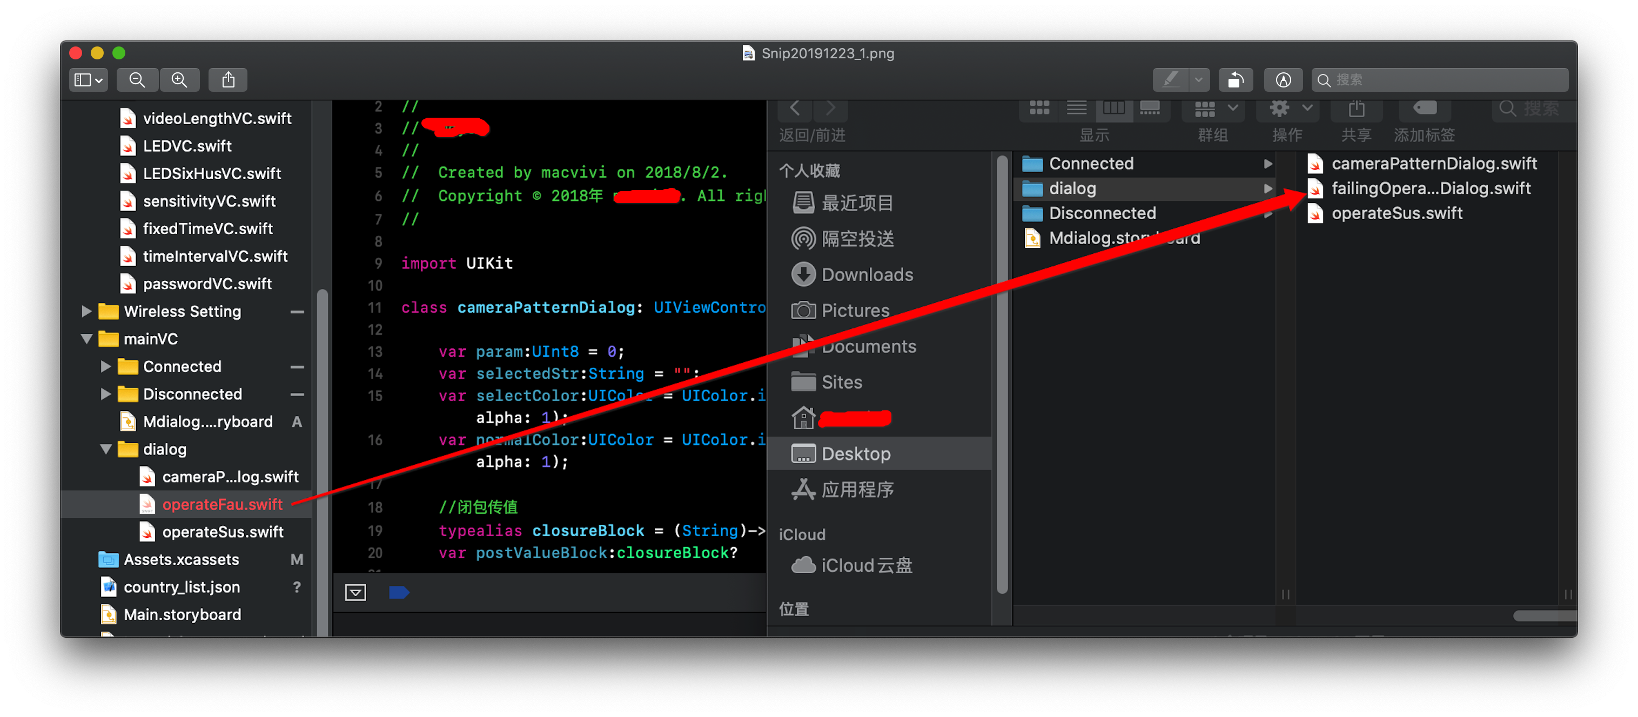
Task: Toggle the debug area hide button
Action: (355, 592)
